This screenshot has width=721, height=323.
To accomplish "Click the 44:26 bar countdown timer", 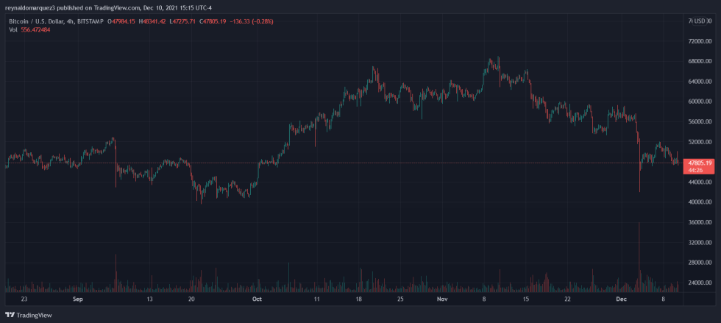I will 695,170.
